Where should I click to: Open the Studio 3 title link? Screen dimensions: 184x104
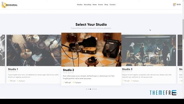[127, 69]
